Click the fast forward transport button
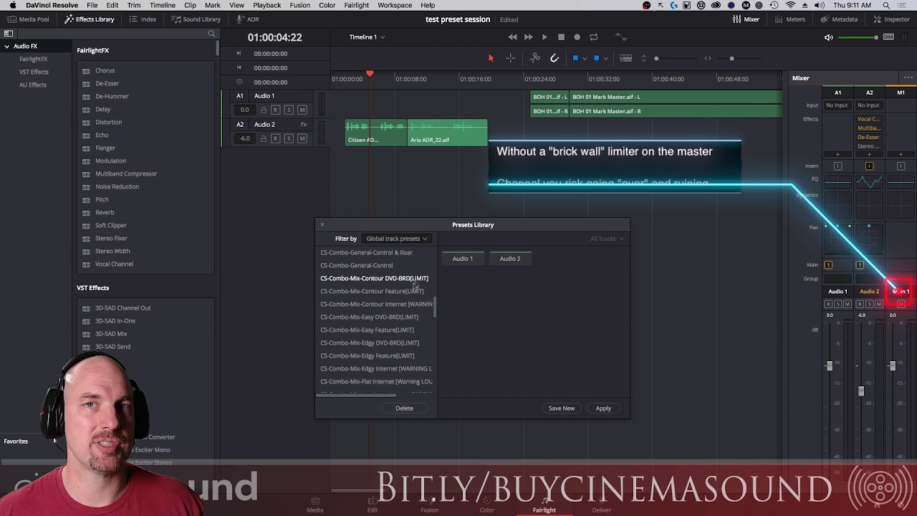Image resolution: width=917 pixels, height=516 pixels. tap(528, 37)
